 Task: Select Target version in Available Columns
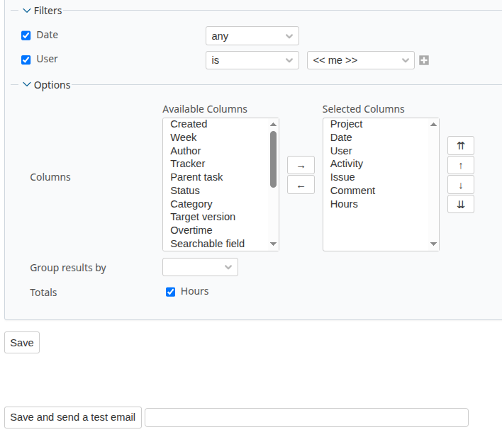pos(203,217)
